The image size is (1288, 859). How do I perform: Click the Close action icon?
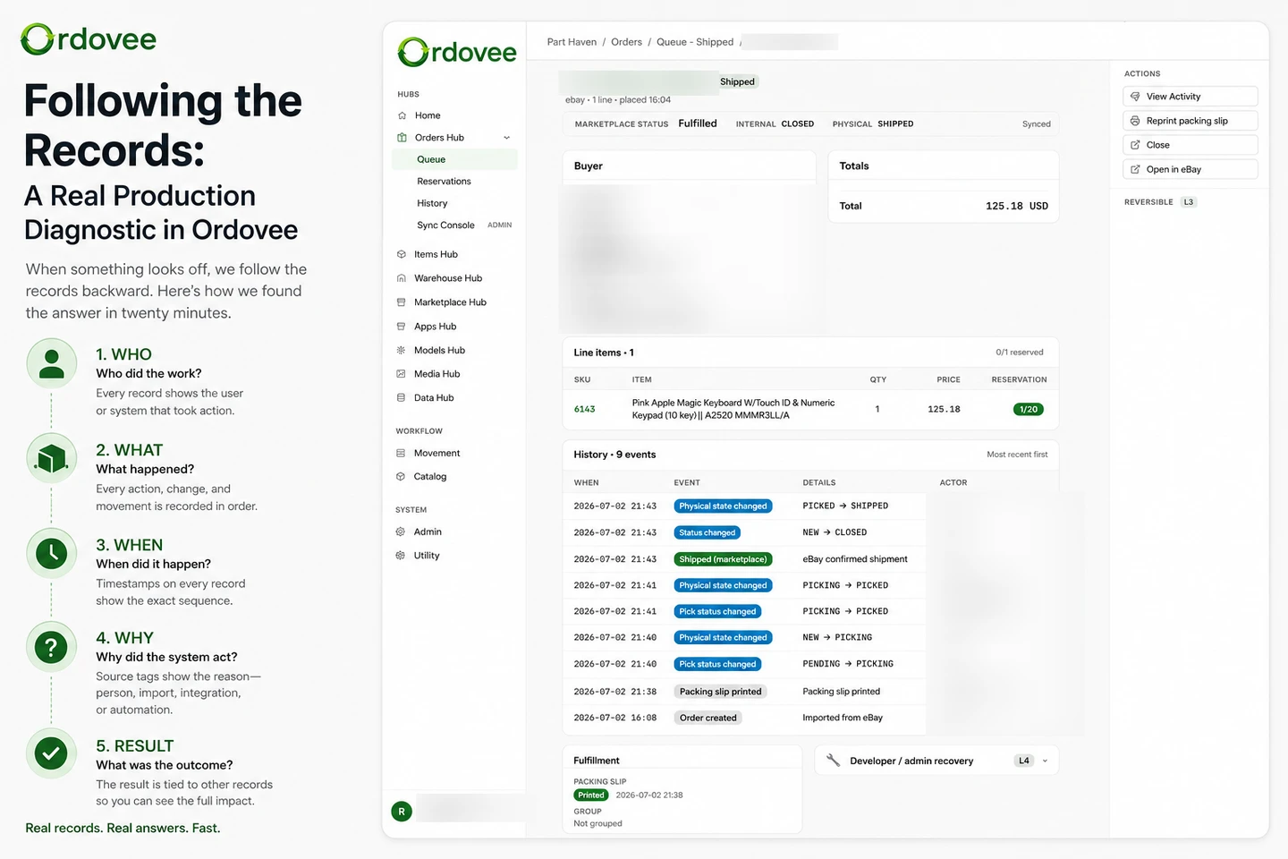[1135, 145]
